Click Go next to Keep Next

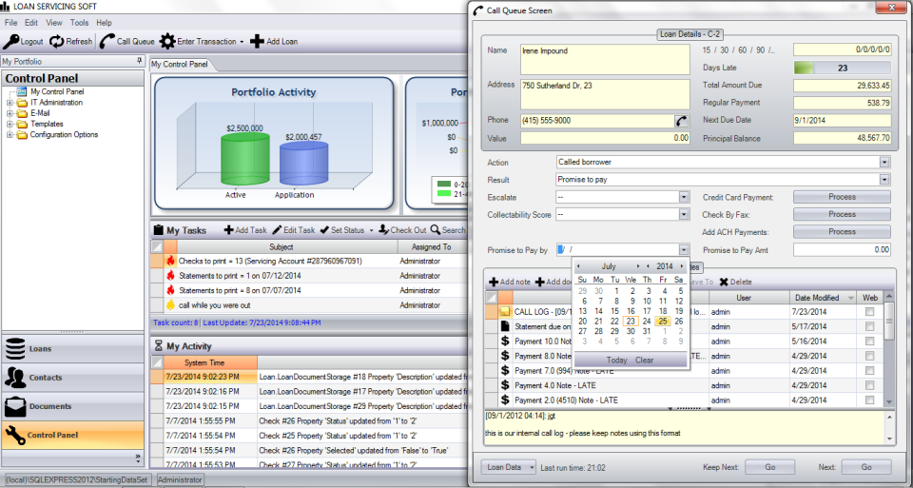tap(769, 467)
